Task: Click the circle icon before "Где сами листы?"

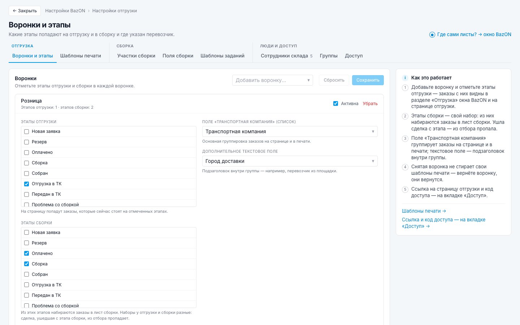Action: (432, 35)
